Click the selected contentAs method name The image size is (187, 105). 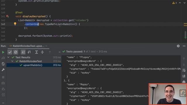click(x=32, y=24)
